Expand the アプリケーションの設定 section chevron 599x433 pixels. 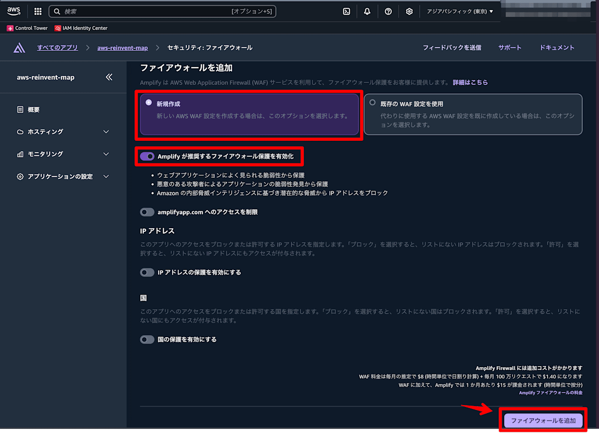pyautogui.click(x=106, y=177)
